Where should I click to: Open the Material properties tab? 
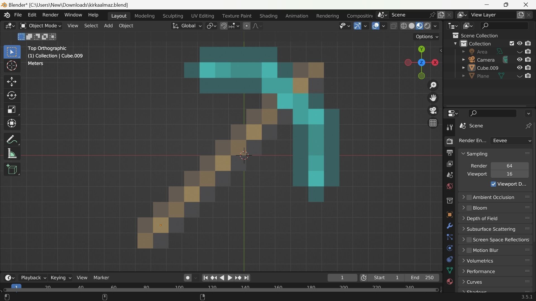click(449, 282)
